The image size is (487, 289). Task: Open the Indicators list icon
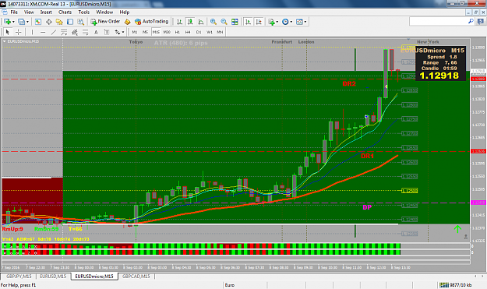[271, 22]
